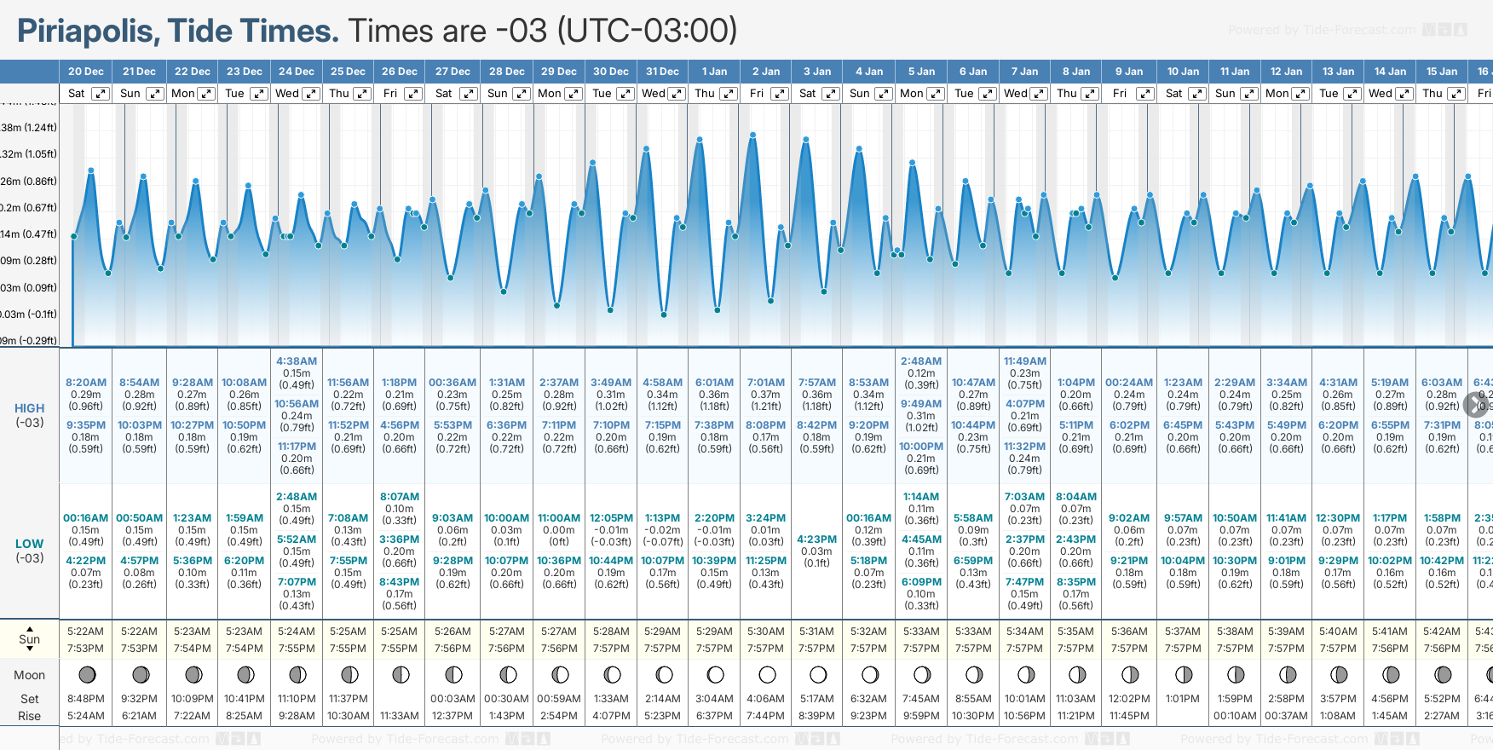This screenshot has width=1493, height=750.
Task: Expand the Fri 9 Jan column
Action: pyautogui.click(x=1144, y=94)
